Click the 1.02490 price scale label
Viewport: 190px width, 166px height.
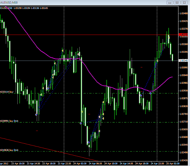click(183, 153)
